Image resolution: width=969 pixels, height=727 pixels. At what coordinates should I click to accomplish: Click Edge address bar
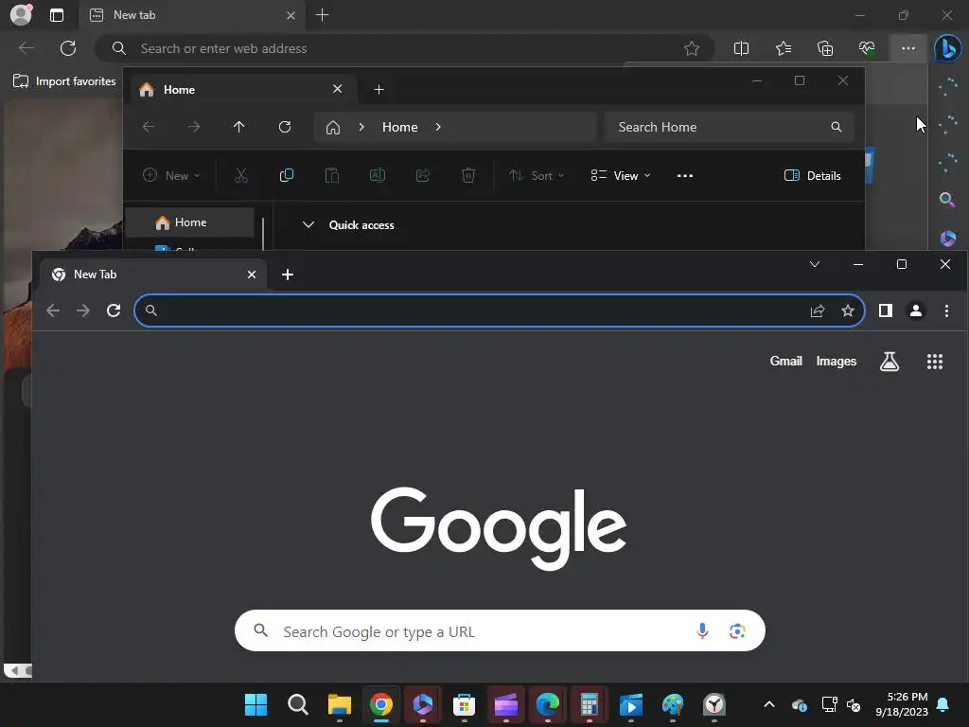pos(405,48)
